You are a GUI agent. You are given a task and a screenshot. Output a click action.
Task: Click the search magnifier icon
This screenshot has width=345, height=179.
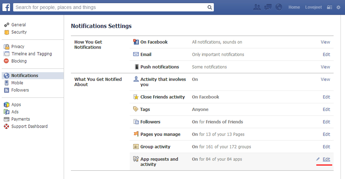click(x=210, y=8)
